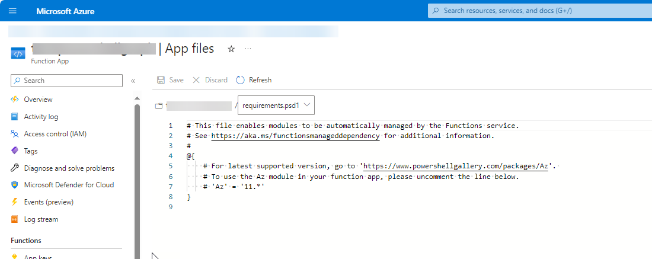The height and width of the screenshot is (259, 652).
Task: Open Activity log in the sidebar
Action: tap(41, 117)
